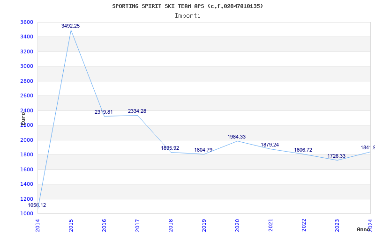Click the 2023 x-axis year label
Image resolution: width=375 pixels, height=234 pixels.
[337, 225]
